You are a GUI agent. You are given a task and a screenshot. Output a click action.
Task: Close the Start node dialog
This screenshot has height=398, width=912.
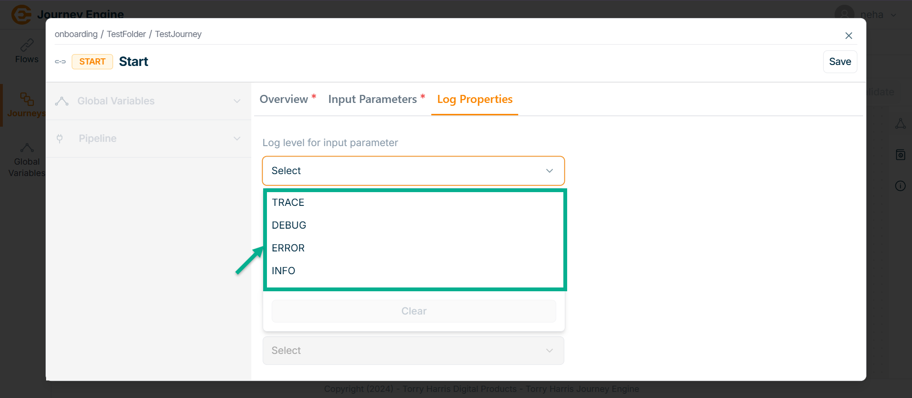click(848, 36)
